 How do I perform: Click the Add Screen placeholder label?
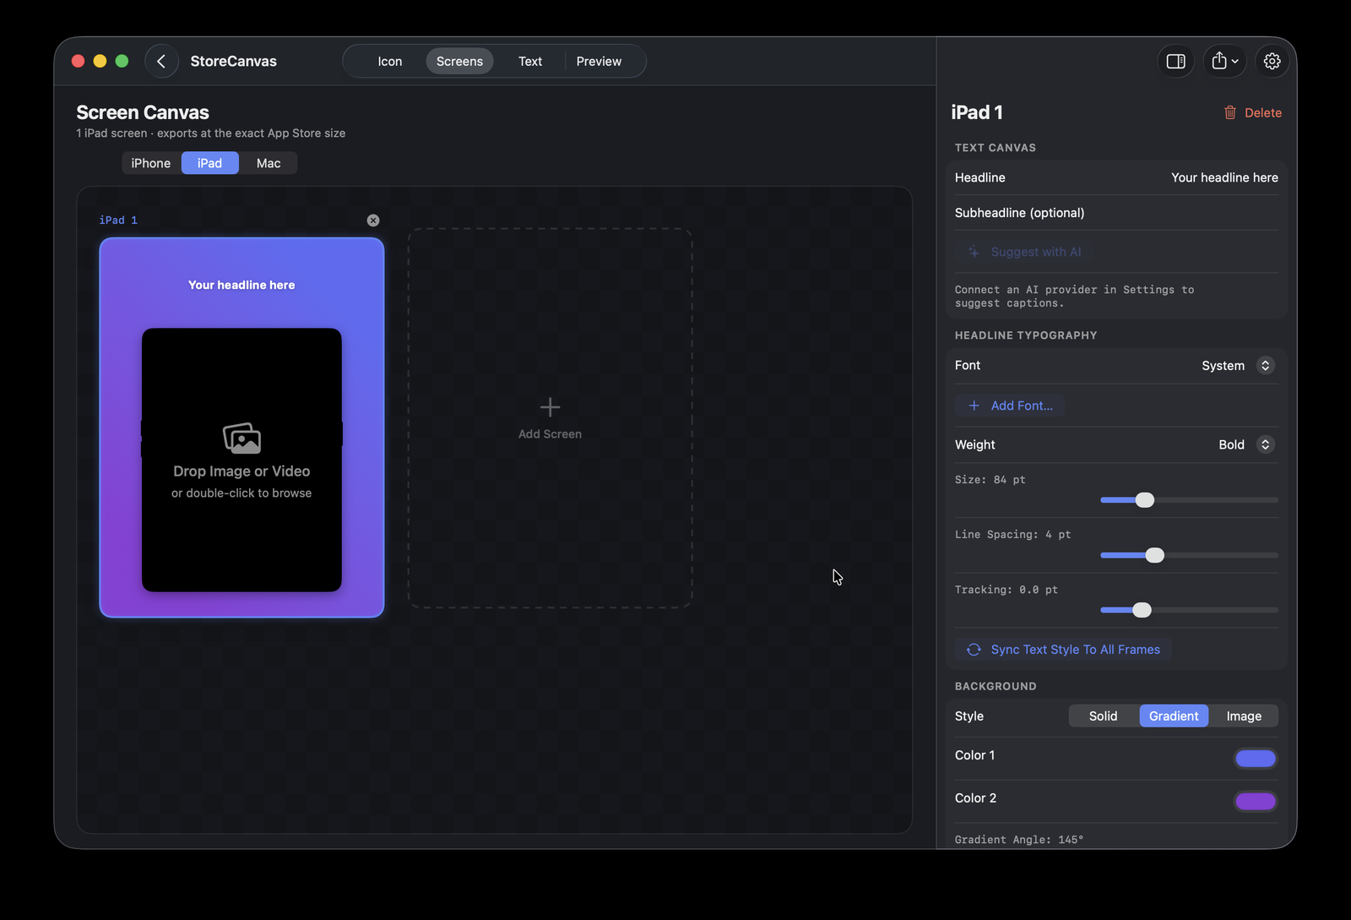550,434
